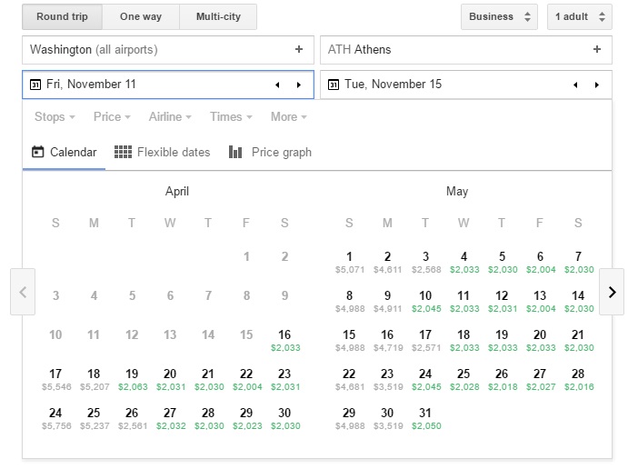Open the 1 adult passengers dropdown

579,16
